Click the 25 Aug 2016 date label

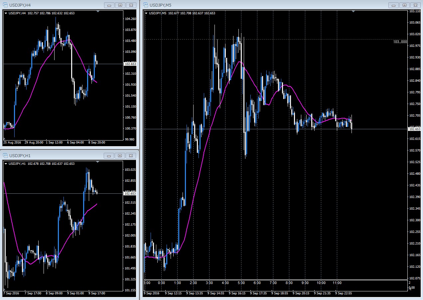coord(12,143)
